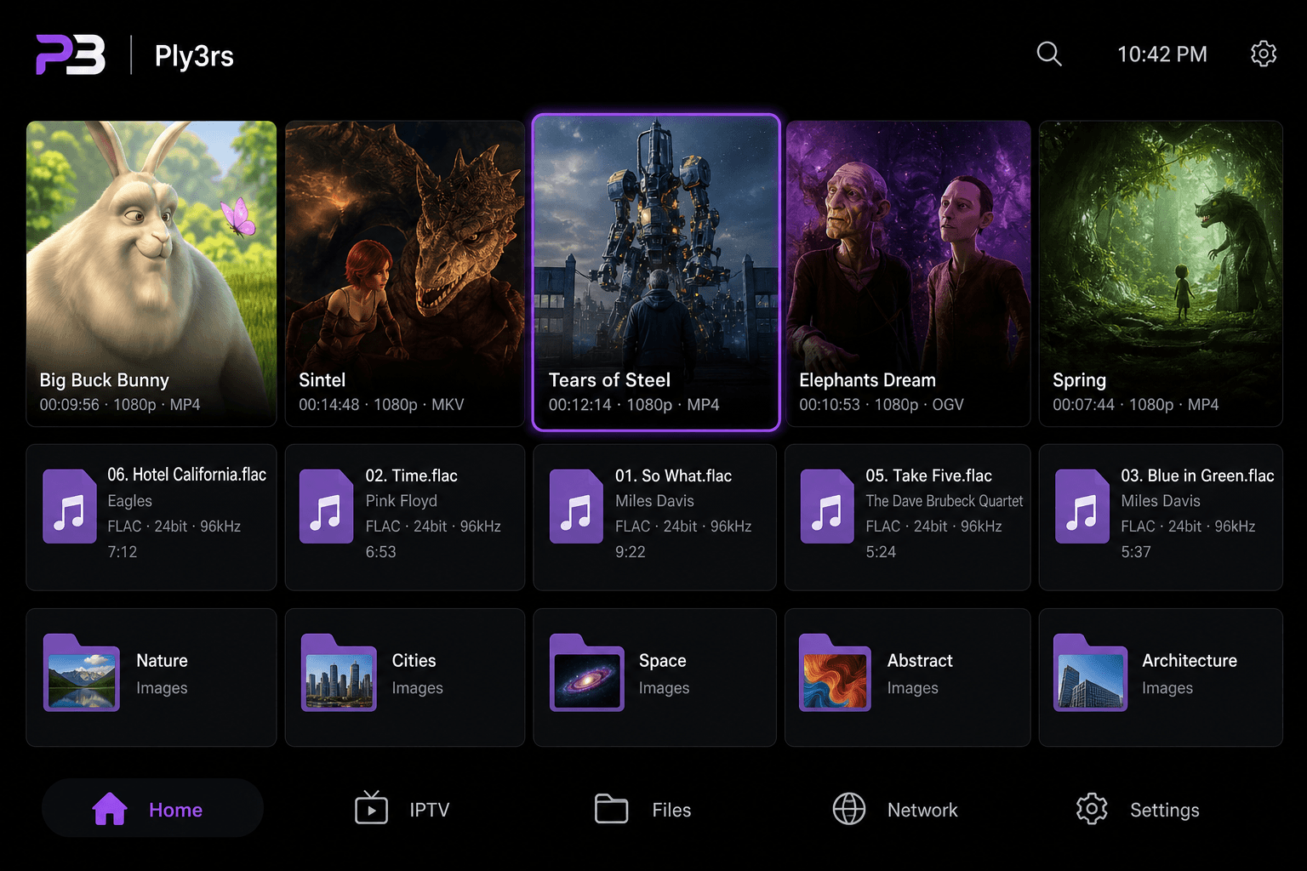Click the Abstract folder icon
Image resolution: width=1307 pixels, height=871 pixels.
(835, 672)
